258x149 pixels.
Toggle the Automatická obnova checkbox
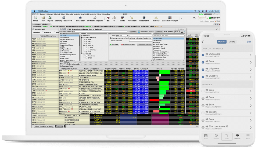point(139,32)
